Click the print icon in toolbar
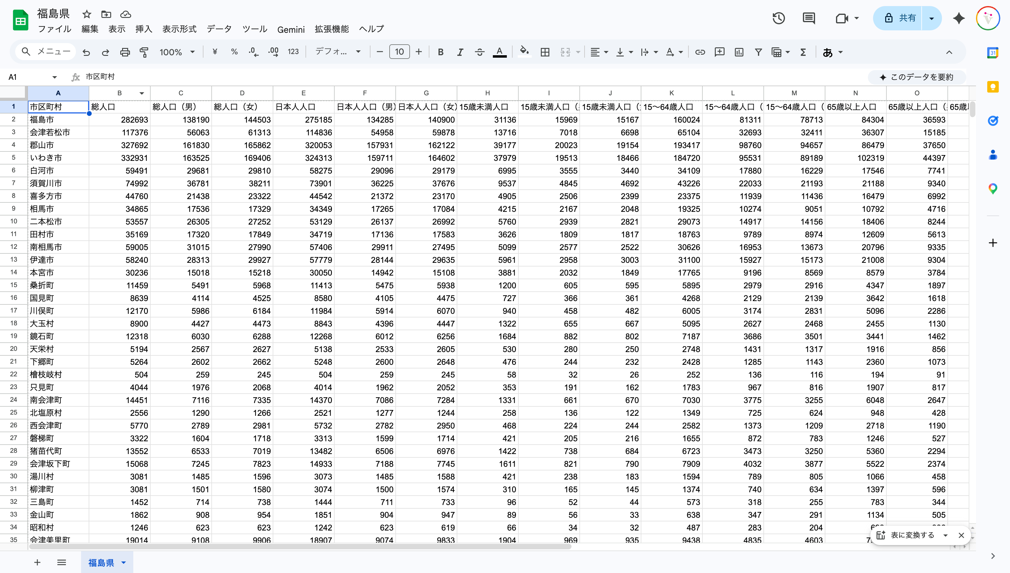 click(x=125, y=52)
